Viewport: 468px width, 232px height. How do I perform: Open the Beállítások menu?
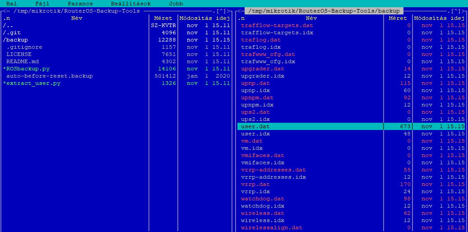[x=131, y=4]
